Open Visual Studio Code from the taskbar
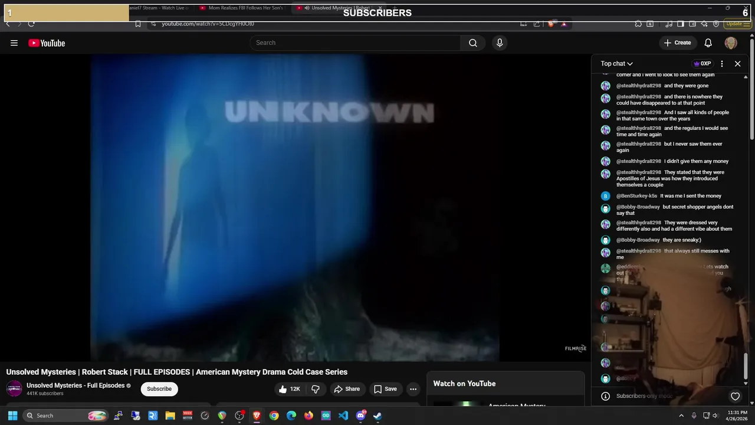The width and height of the screenshot is (755, 425). click(343, 416)
